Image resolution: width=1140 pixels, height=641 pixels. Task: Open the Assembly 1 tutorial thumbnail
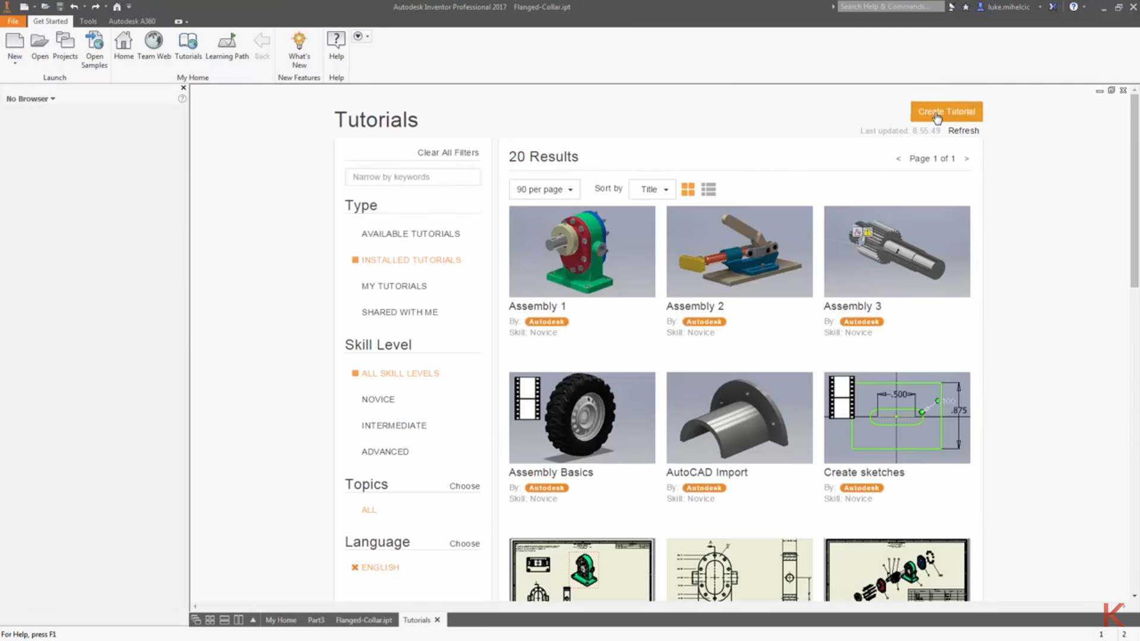582,252
